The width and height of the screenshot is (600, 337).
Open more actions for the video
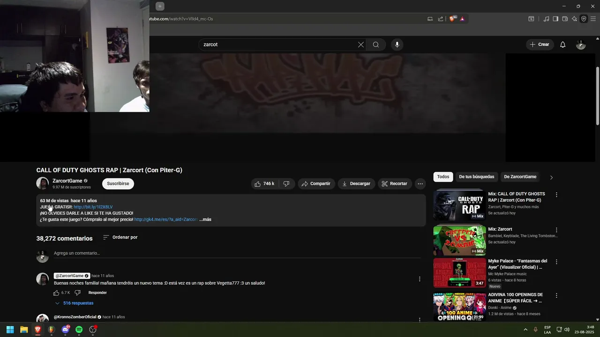click(420, 183)
